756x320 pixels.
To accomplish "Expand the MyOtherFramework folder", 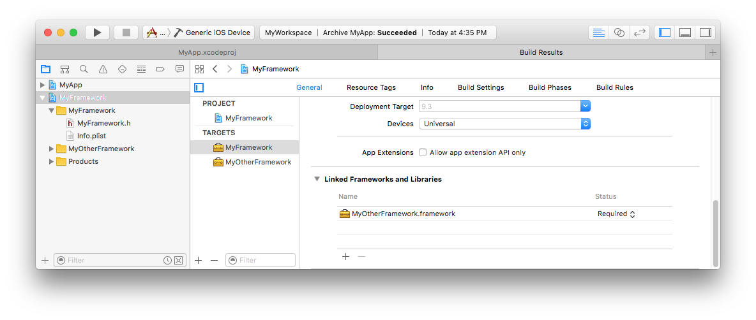I will 52,149.
